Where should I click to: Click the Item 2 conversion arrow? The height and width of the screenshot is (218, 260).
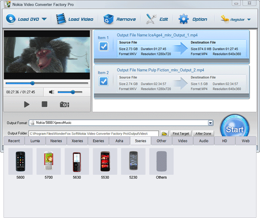tap(181, 83)
